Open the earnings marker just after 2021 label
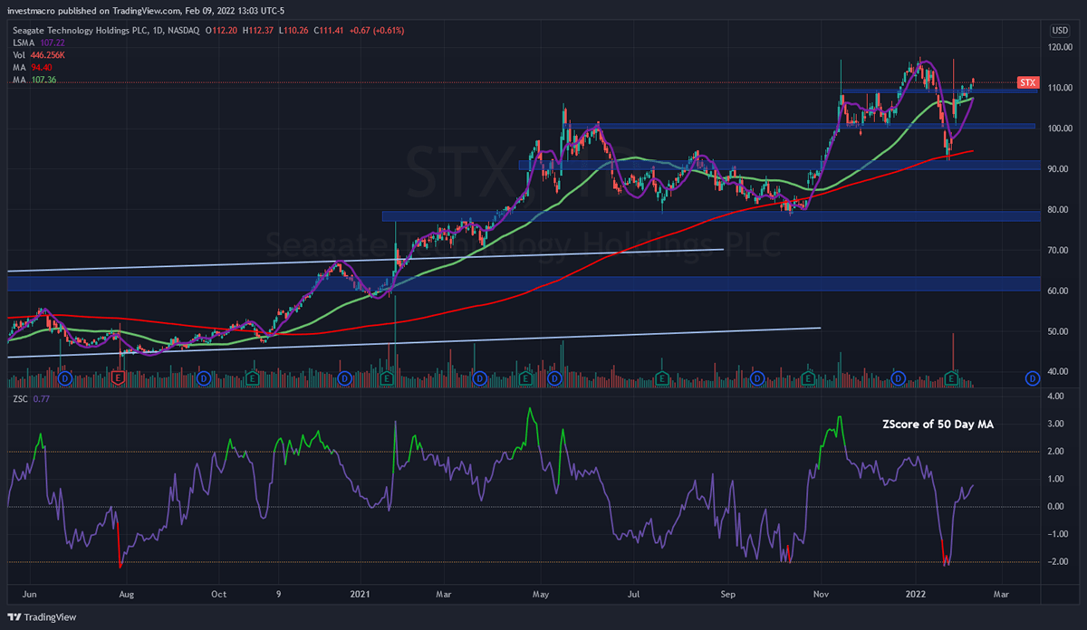Viewport: 1087px width, 630px height. [388, 377]
